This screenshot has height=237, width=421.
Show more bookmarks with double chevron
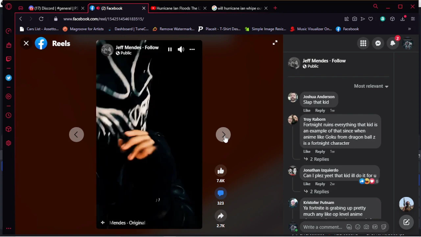409,29
